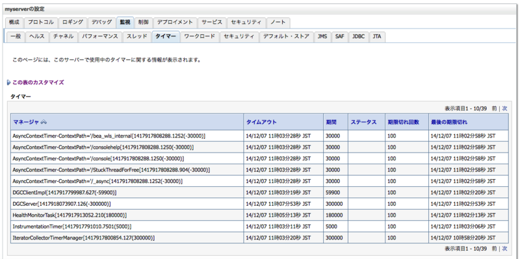Open the monitoring セキュリティ sub-tab

point(239,36)
